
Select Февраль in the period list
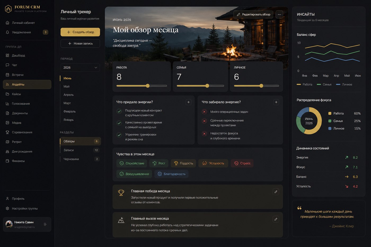tap(69, 112)
